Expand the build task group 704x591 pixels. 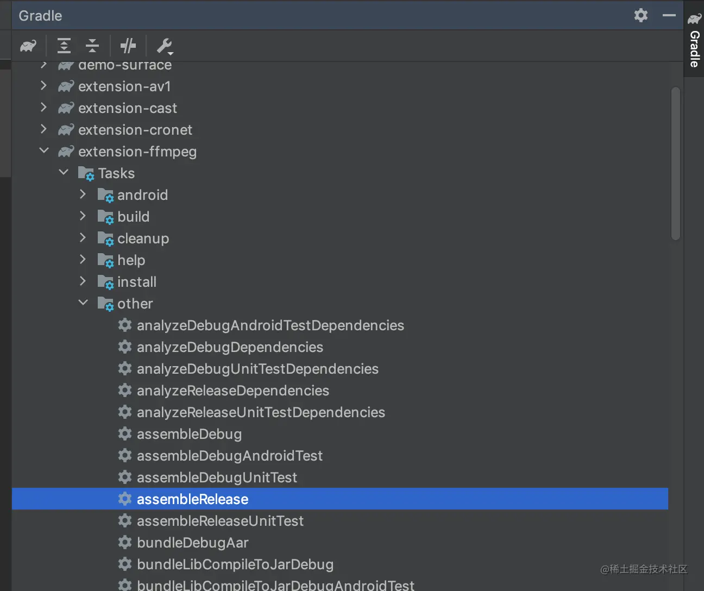pyautogui.click(x=83, y=216)
